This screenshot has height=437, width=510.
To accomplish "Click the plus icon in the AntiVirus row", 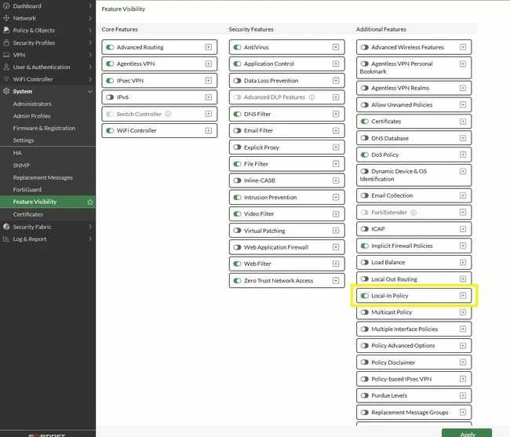I will tap(336, 47).
